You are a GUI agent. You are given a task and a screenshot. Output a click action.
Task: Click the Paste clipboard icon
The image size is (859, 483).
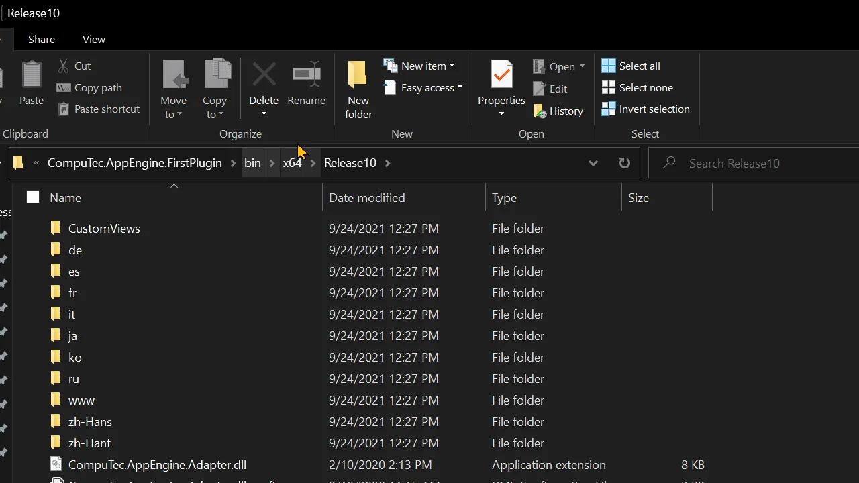point(32,75)
